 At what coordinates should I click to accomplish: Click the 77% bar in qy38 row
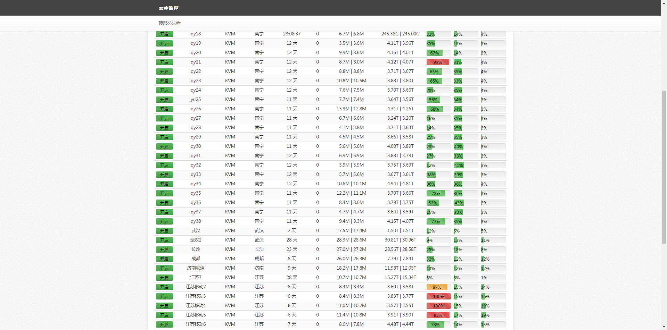click(436, 221)
